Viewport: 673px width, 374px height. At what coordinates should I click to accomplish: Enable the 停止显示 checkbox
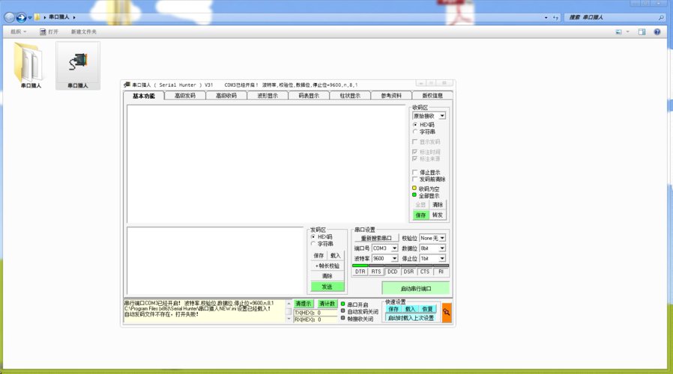414,172
